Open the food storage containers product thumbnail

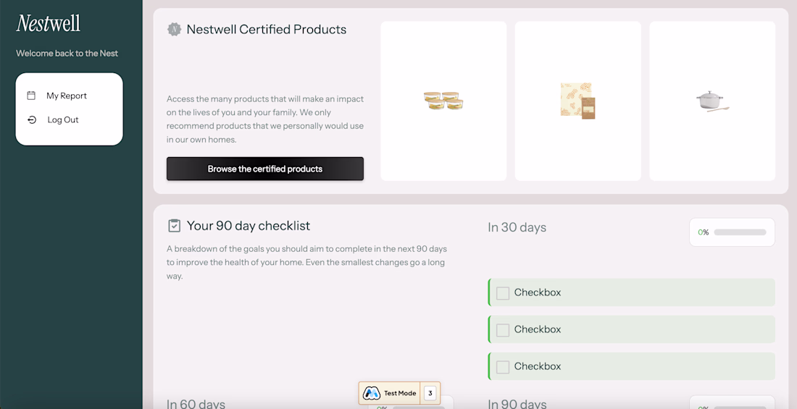(x=443, y=101)
